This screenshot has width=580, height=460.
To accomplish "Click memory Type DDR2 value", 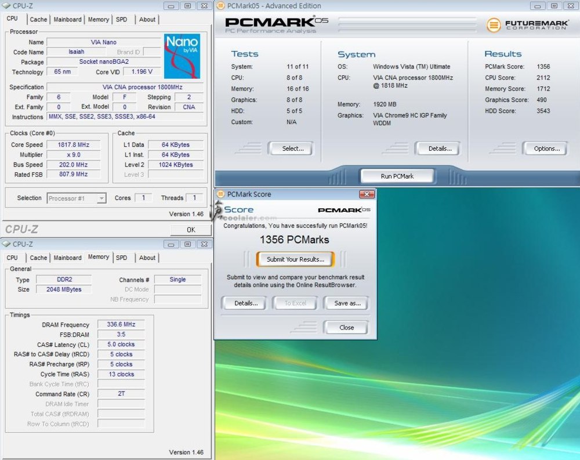I will [x=64, y=280].
